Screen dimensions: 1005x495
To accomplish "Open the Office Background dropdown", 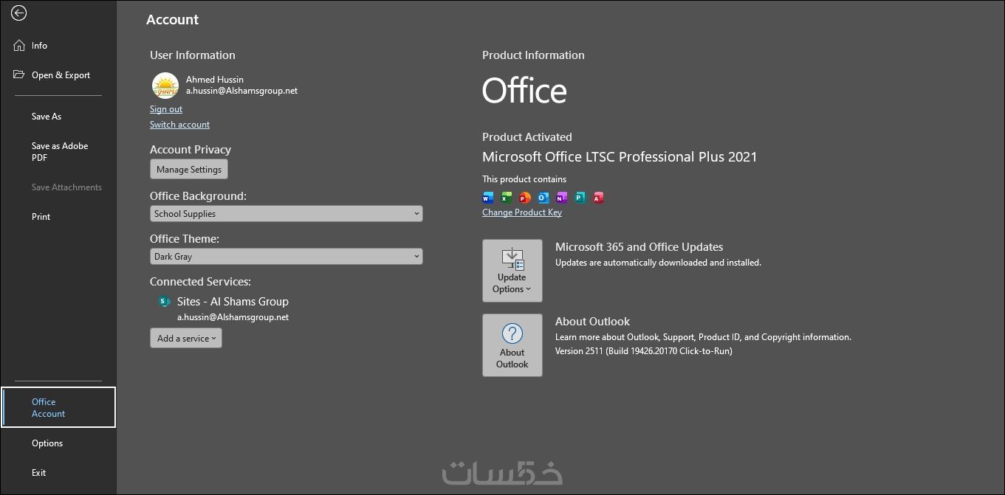I will tap(286, 214).
